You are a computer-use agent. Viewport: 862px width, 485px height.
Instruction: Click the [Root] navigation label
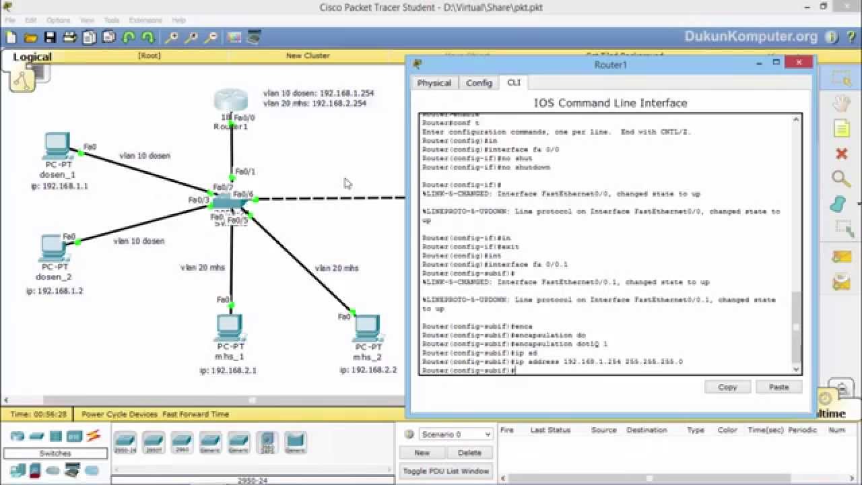(150, 56)
